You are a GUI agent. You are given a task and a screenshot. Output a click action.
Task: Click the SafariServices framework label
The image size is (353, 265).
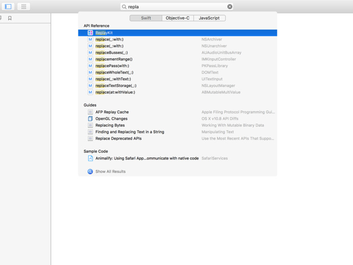[x=215, y=158]
